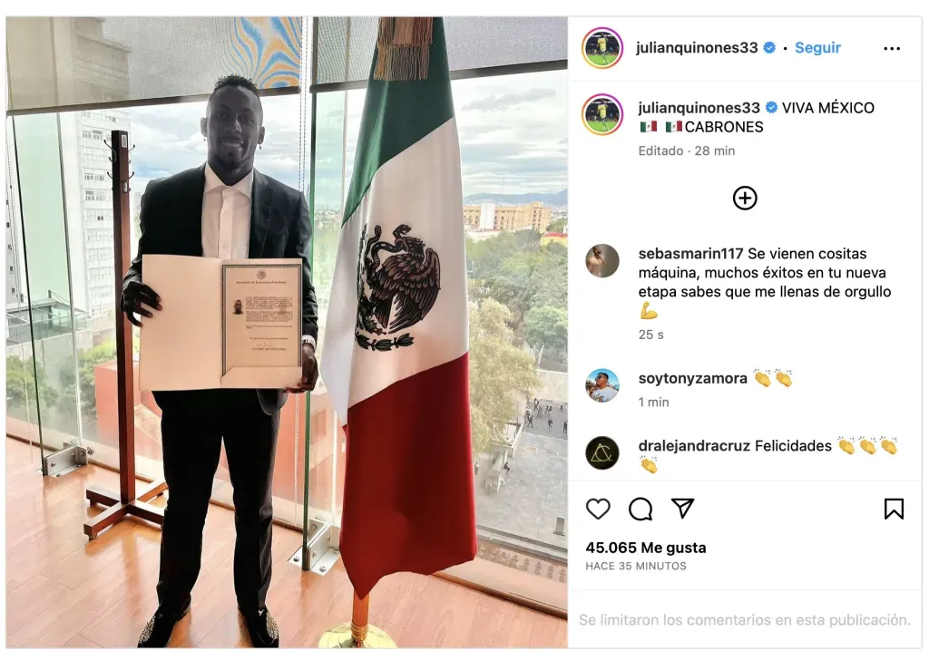Open soytonyzamora commenter avatar

click(602, 385)
